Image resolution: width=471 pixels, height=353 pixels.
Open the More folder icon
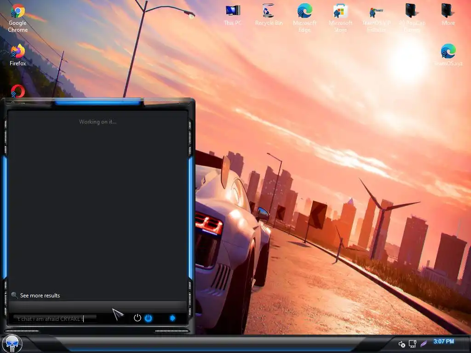click(448, 15)
